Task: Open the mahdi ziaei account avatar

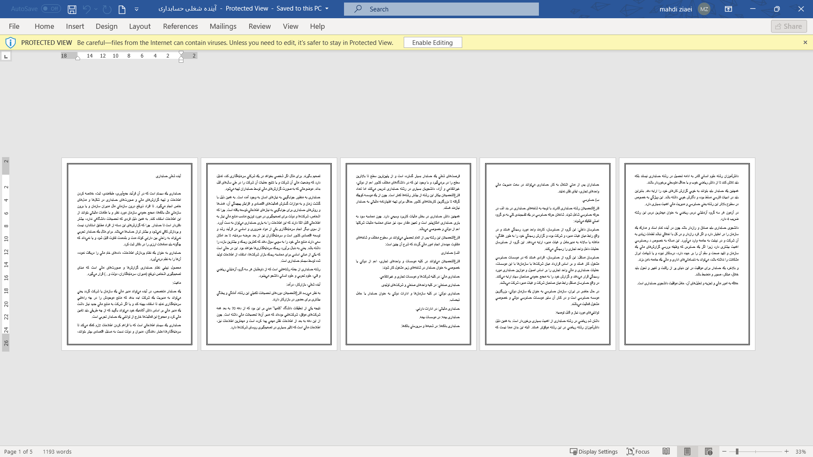Action: coord(704,9)
